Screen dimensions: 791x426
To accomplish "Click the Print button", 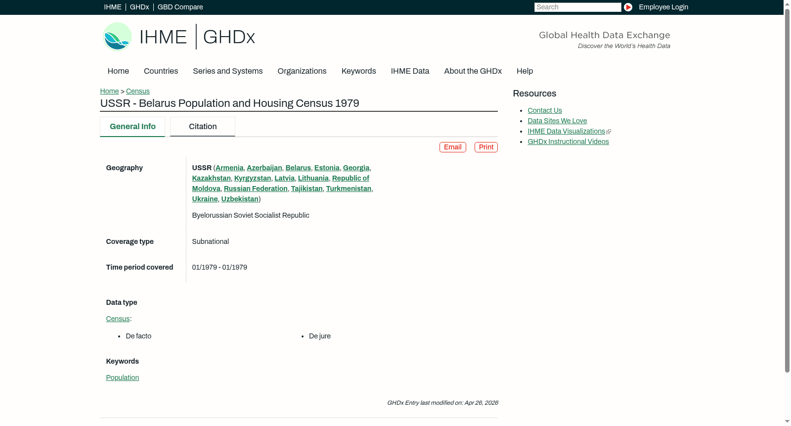I will coord(486,147).
